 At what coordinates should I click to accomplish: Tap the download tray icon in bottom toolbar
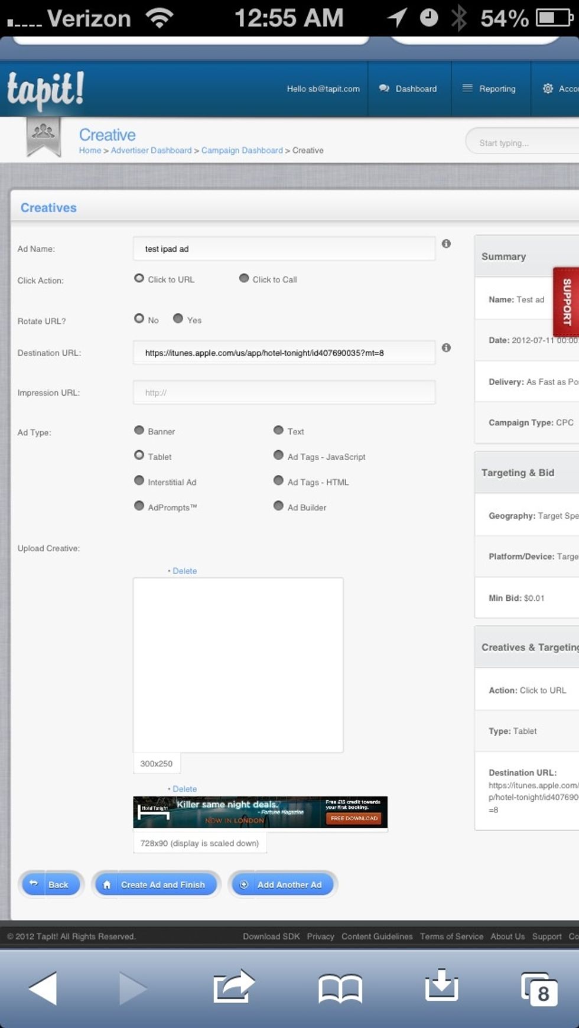click(441, 985)
